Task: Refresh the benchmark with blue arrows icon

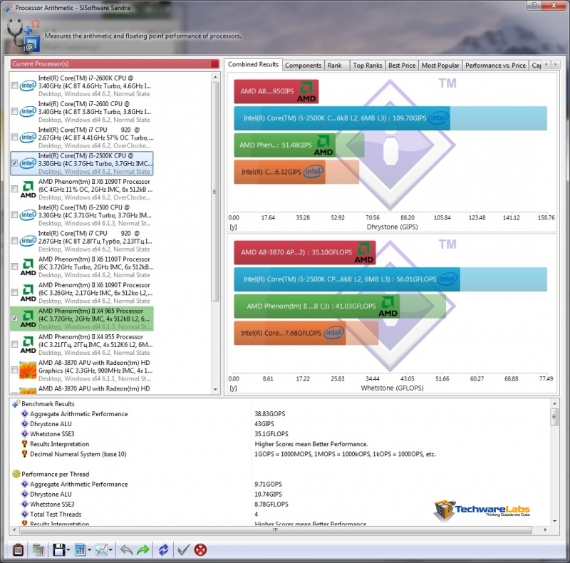Action: 164,549
